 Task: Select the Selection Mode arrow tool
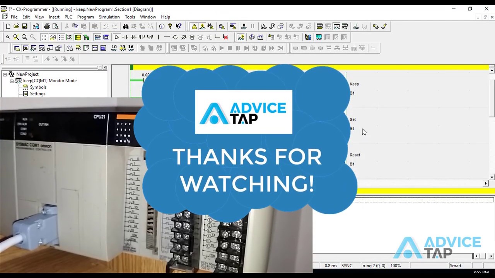pyautogui.click(x=117, y=37)
